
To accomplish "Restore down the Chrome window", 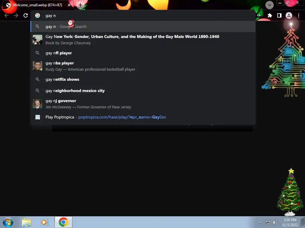I will [287, 3].
